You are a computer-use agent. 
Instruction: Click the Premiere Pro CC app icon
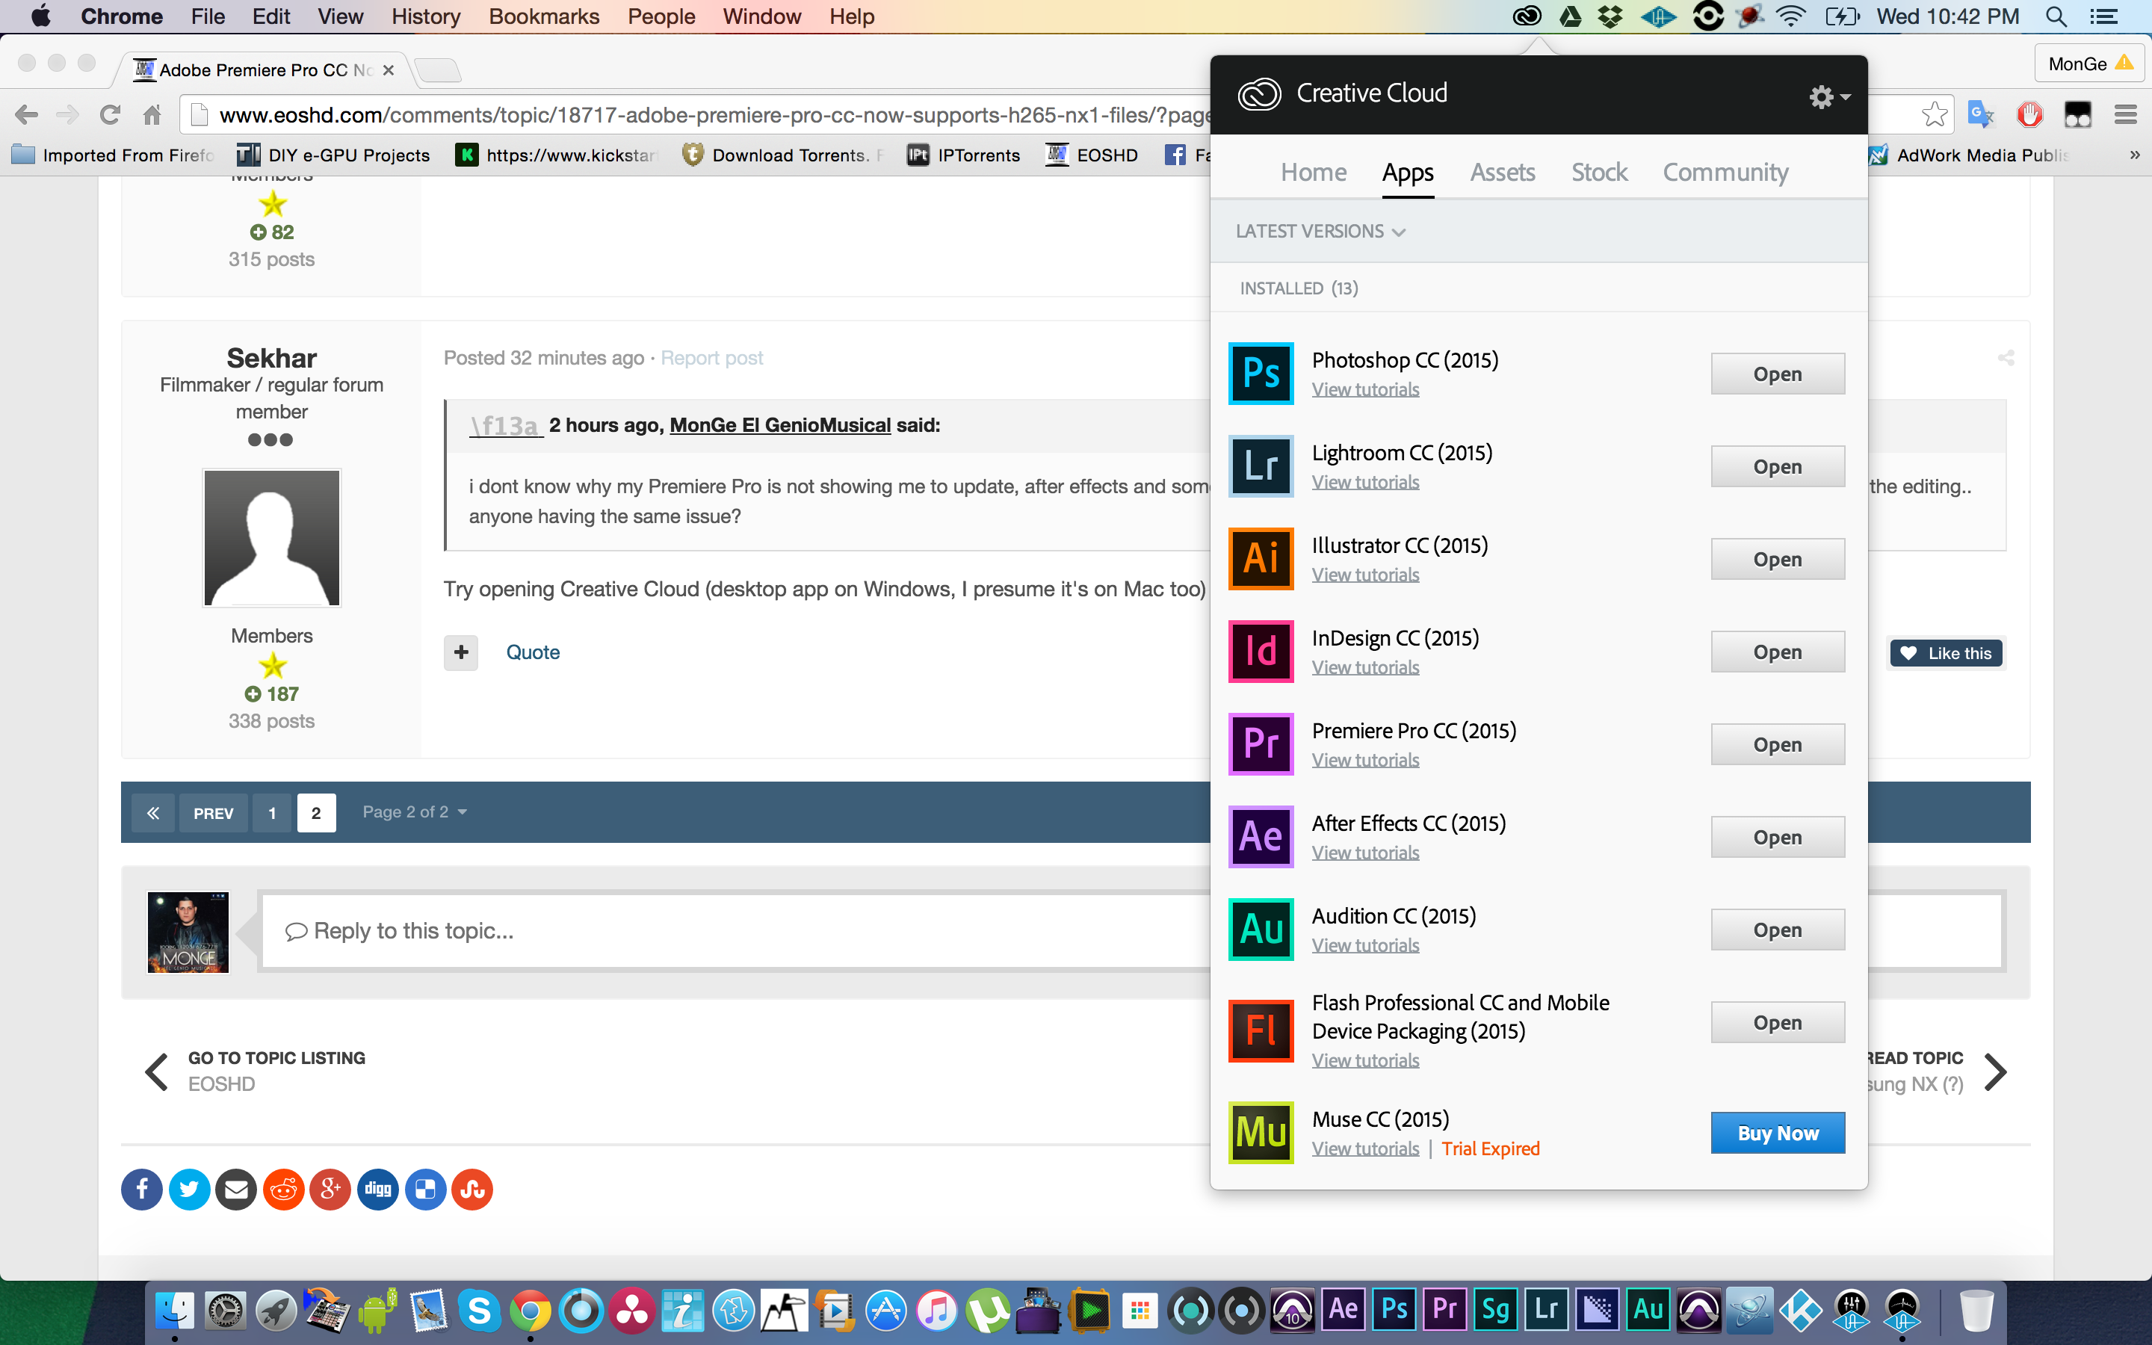1261,743
